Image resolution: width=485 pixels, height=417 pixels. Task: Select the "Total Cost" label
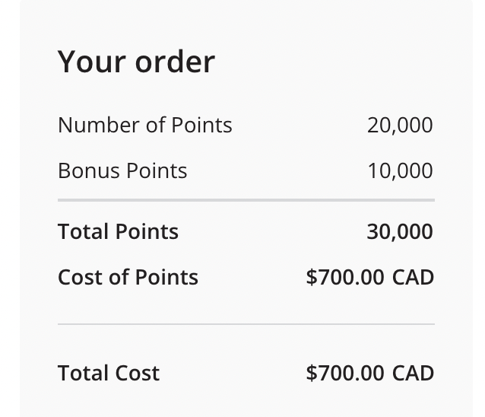point(109,373)
